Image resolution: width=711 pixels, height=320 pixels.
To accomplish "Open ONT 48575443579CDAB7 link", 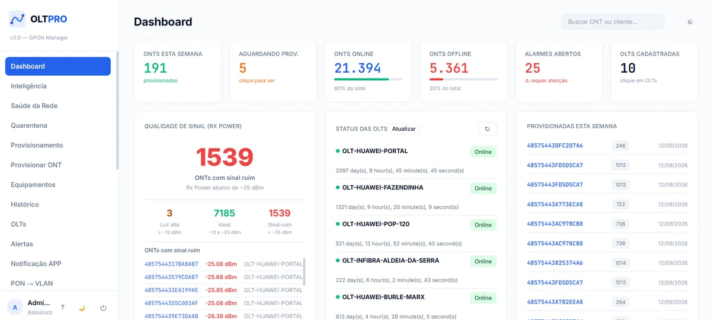I will click(171, 277).
